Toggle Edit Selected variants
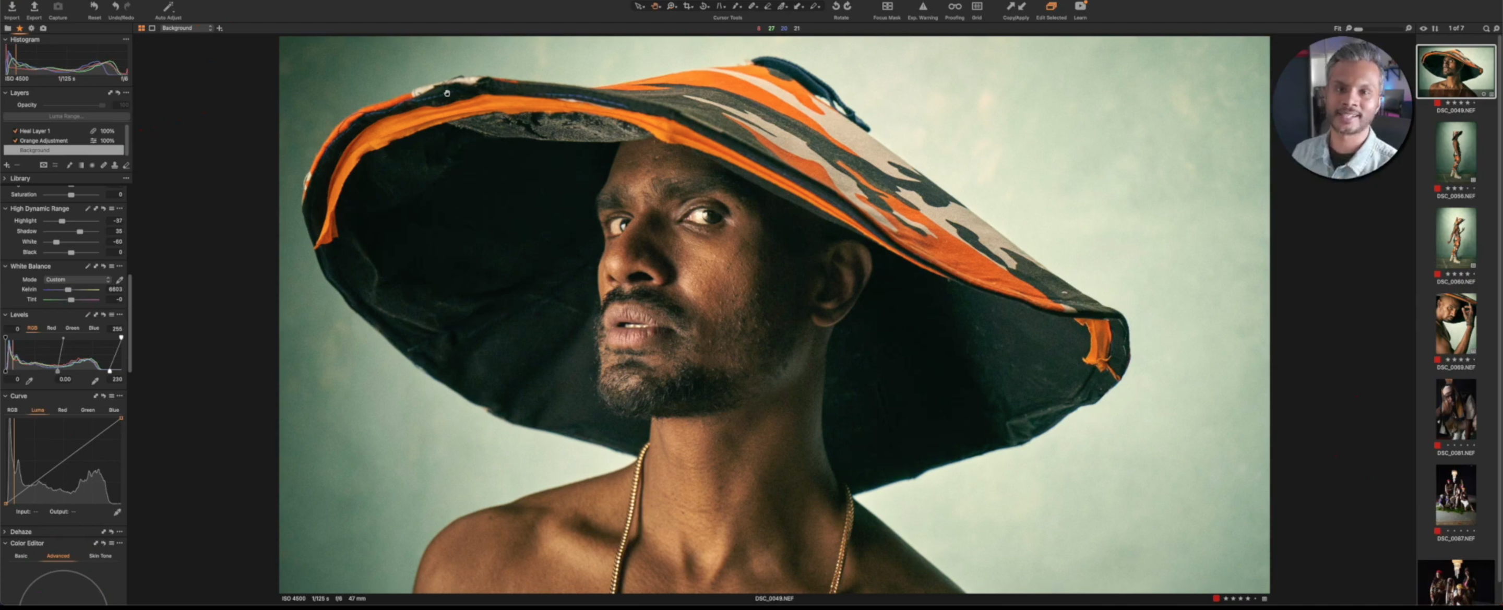This screenshot has height=610, width=1503. [1051, 7]
